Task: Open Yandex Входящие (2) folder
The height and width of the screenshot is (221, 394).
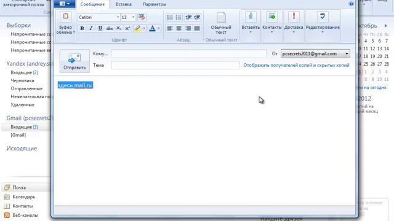Action: click(x=25, y=72)
